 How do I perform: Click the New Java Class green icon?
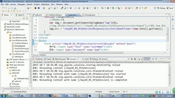(129, 8)
